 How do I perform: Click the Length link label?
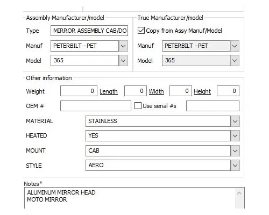pos(109,91)
